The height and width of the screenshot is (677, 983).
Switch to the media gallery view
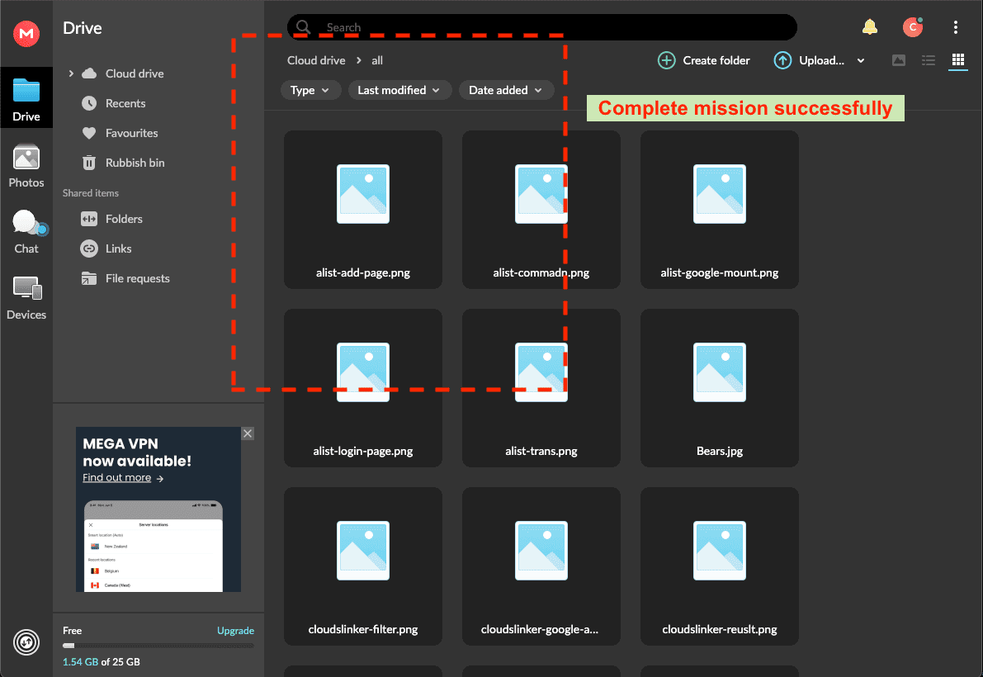pos(898,60)
